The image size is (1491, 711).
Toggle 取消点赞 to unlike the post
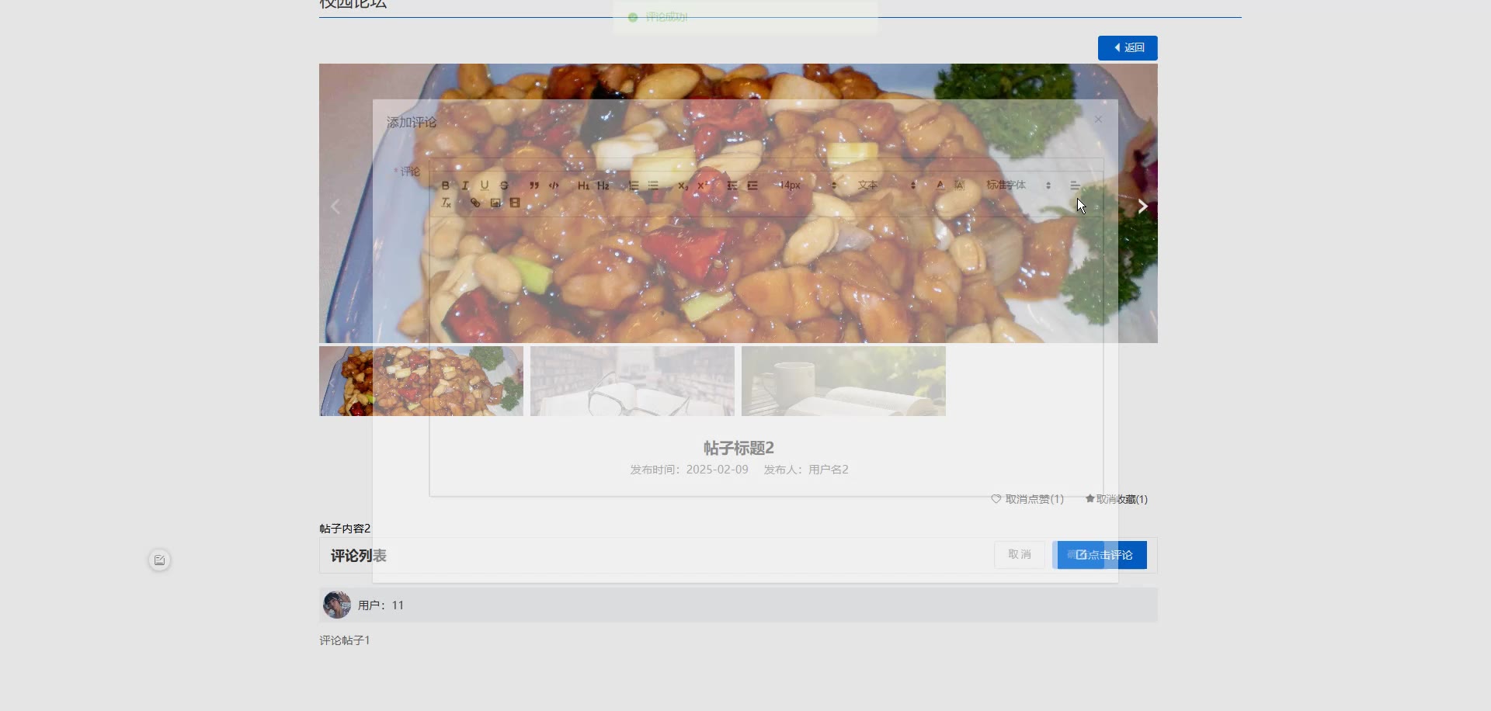[x=1027, y=499]
